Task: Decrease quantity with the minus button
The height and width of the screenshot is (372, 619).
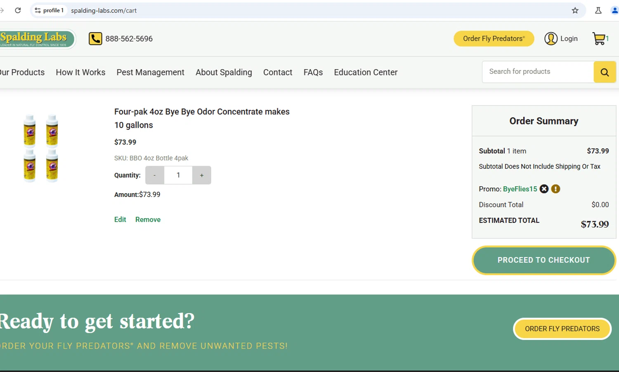Action: [x=155, y=175]
